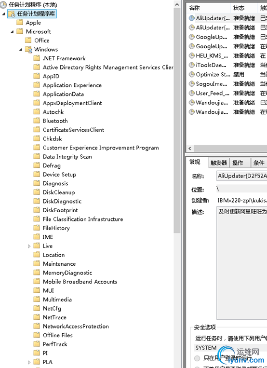
Task: Click the Windows folder icon with hourglass
Action: (28, 50)
